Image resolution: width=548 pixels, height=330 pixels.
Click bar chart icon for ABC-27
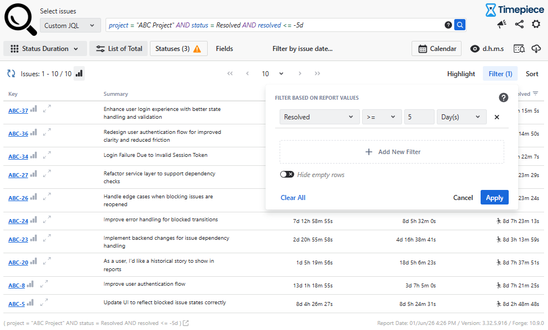(34, 173)
